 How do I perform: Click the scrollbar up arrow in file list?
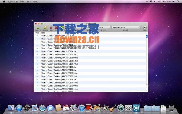click(x=147, y=86)
